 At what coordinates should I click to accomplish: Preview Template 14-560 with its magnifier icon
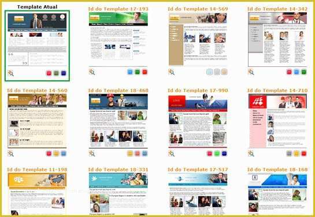point(10,154)
